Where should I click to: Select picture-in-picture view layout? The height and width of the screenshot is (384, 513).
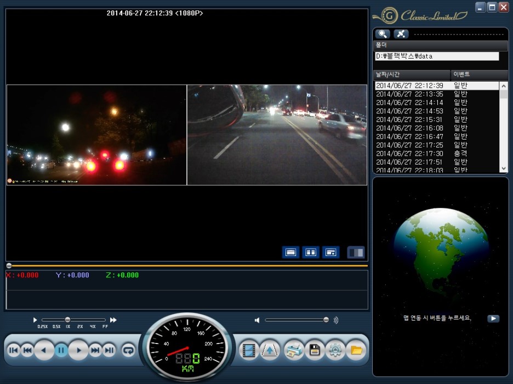coord(330,252)
